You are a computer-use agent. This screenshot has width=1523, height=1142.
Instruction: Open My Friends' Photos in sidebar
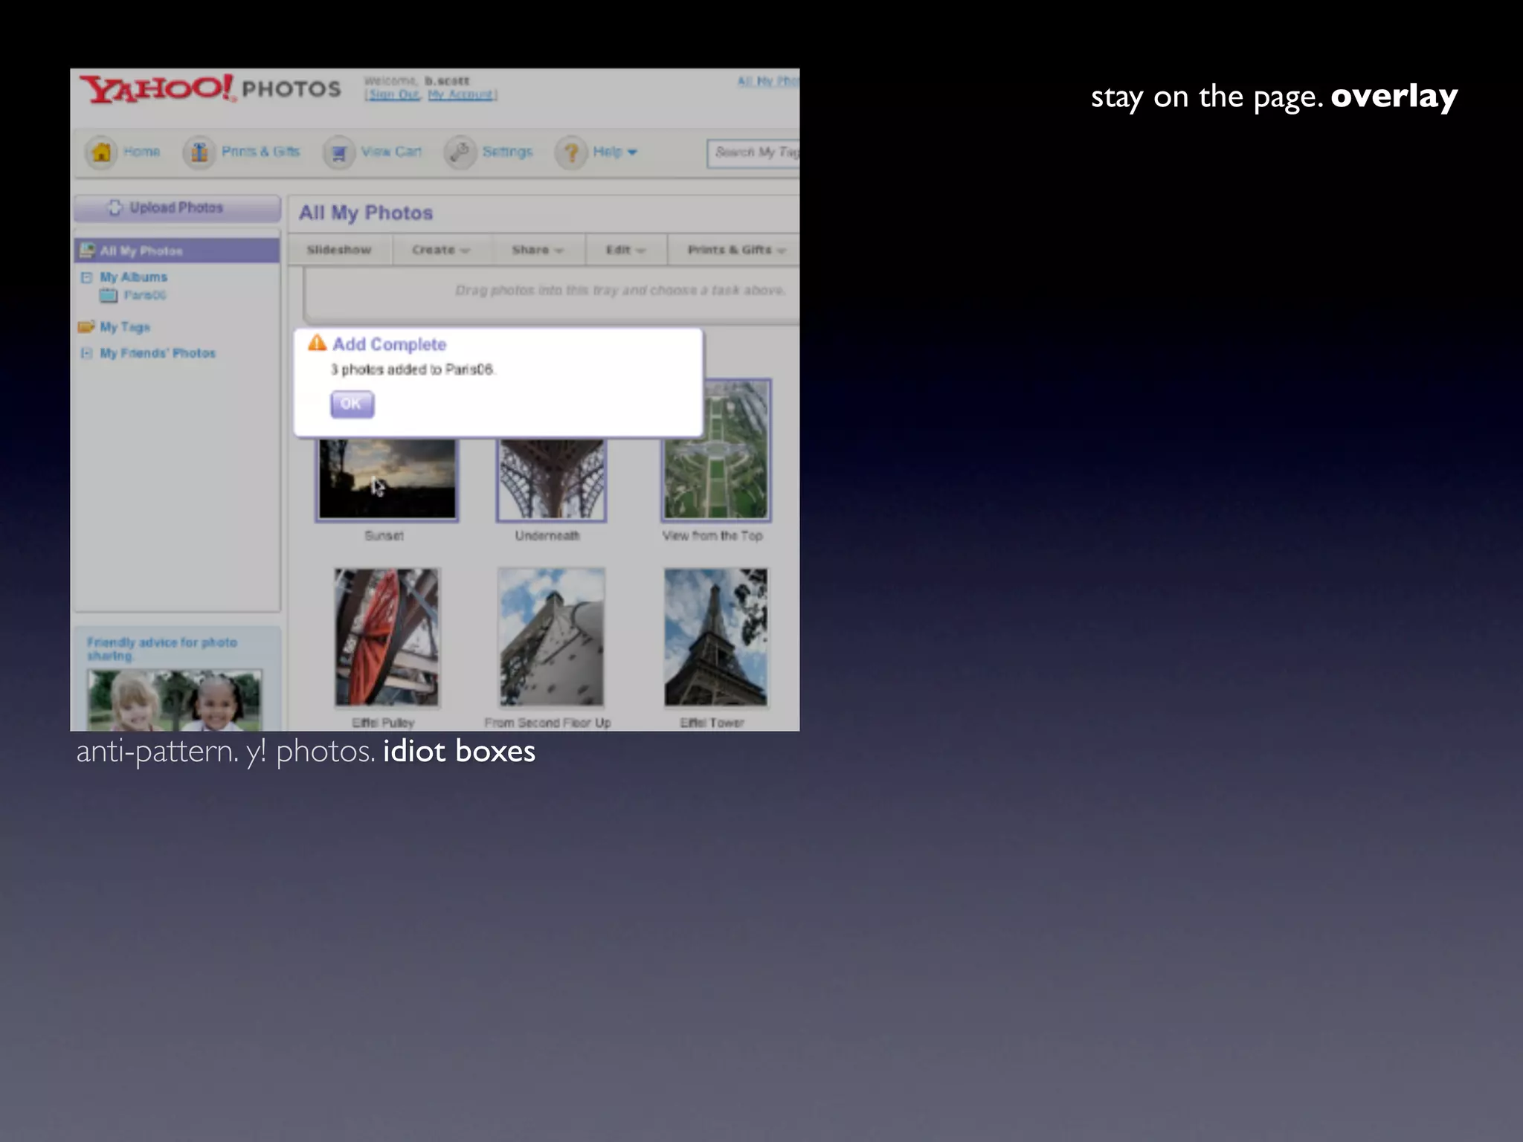pyautogui.click(x=158, y=353)
